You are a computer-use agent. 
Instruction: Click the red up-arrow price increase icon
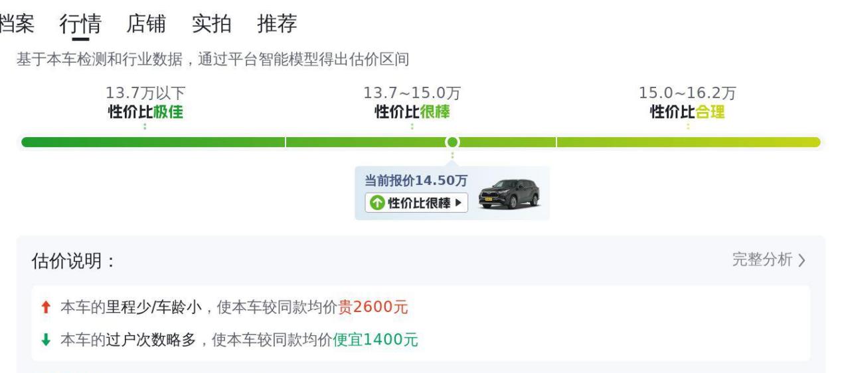[x=44, y=307]
